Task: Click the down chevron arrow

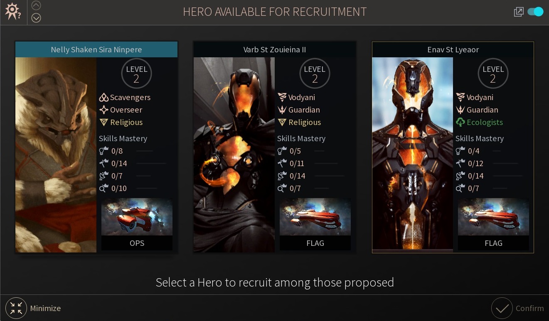Action: point(36,18)
